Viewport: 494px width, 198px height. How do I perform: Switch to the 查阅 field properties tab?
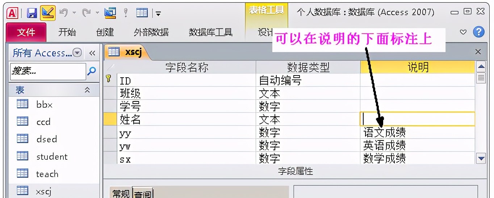coord(143,193)
